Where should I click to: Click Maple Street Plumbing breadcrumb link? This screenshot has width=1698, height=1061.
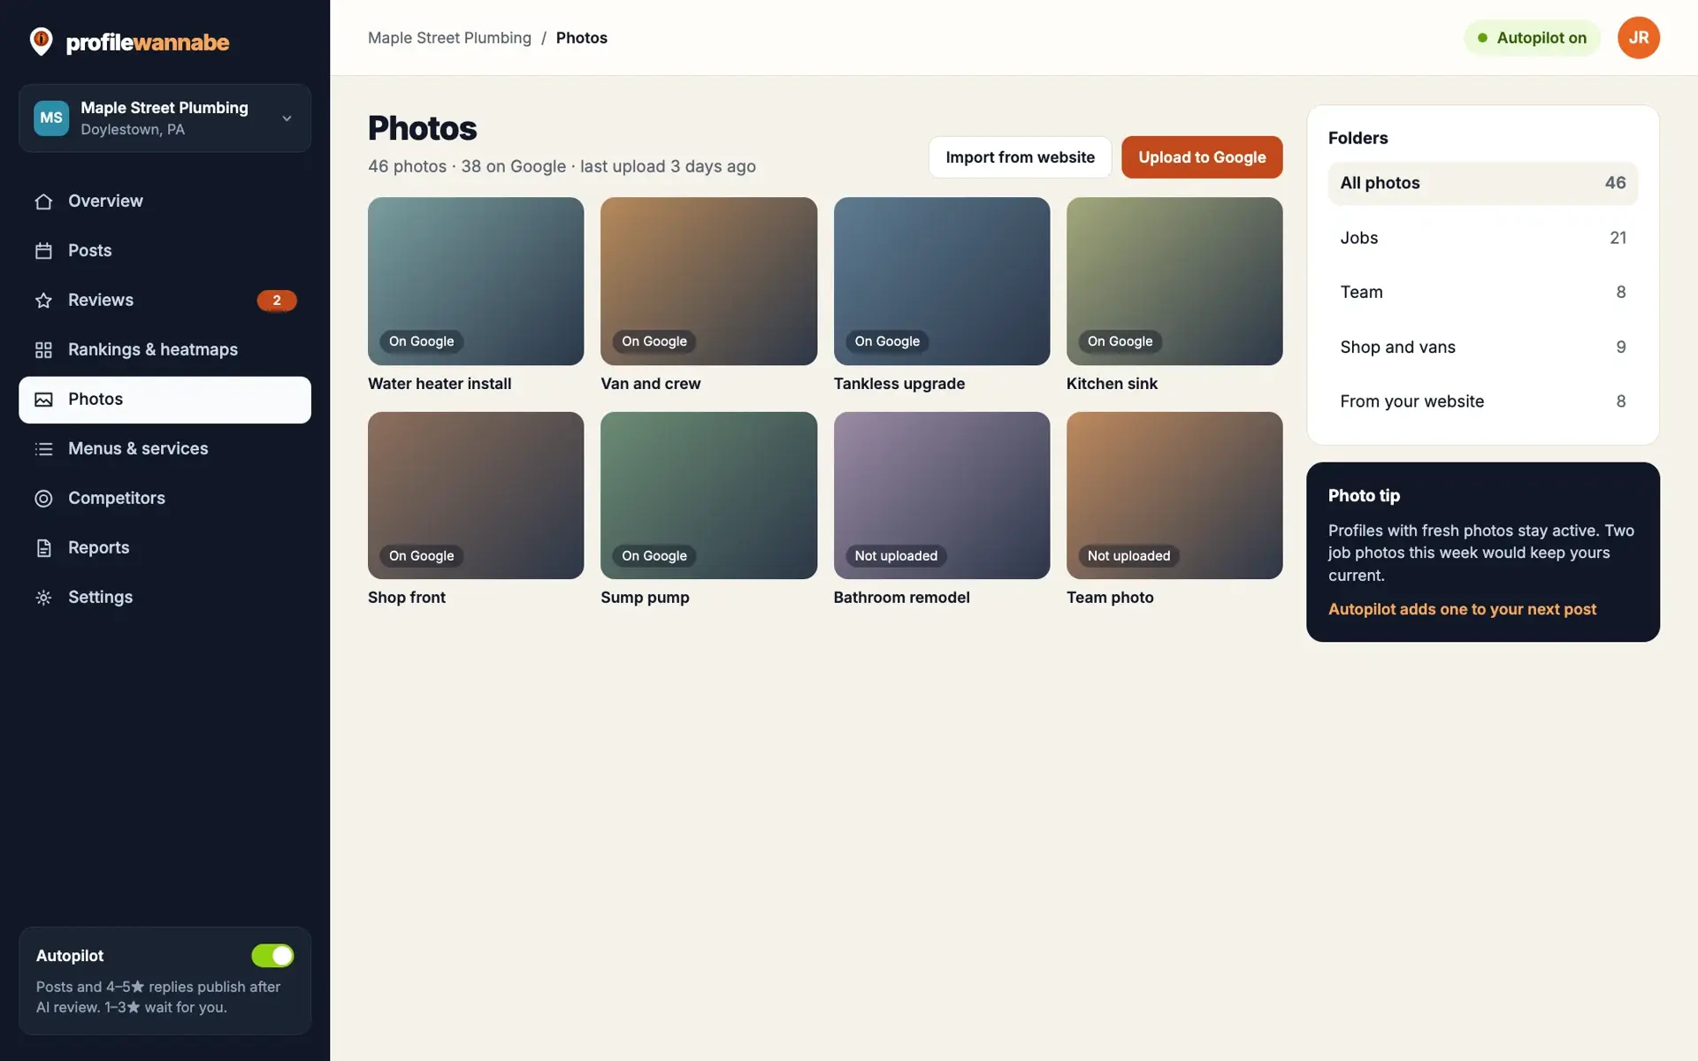pos(449,38)
